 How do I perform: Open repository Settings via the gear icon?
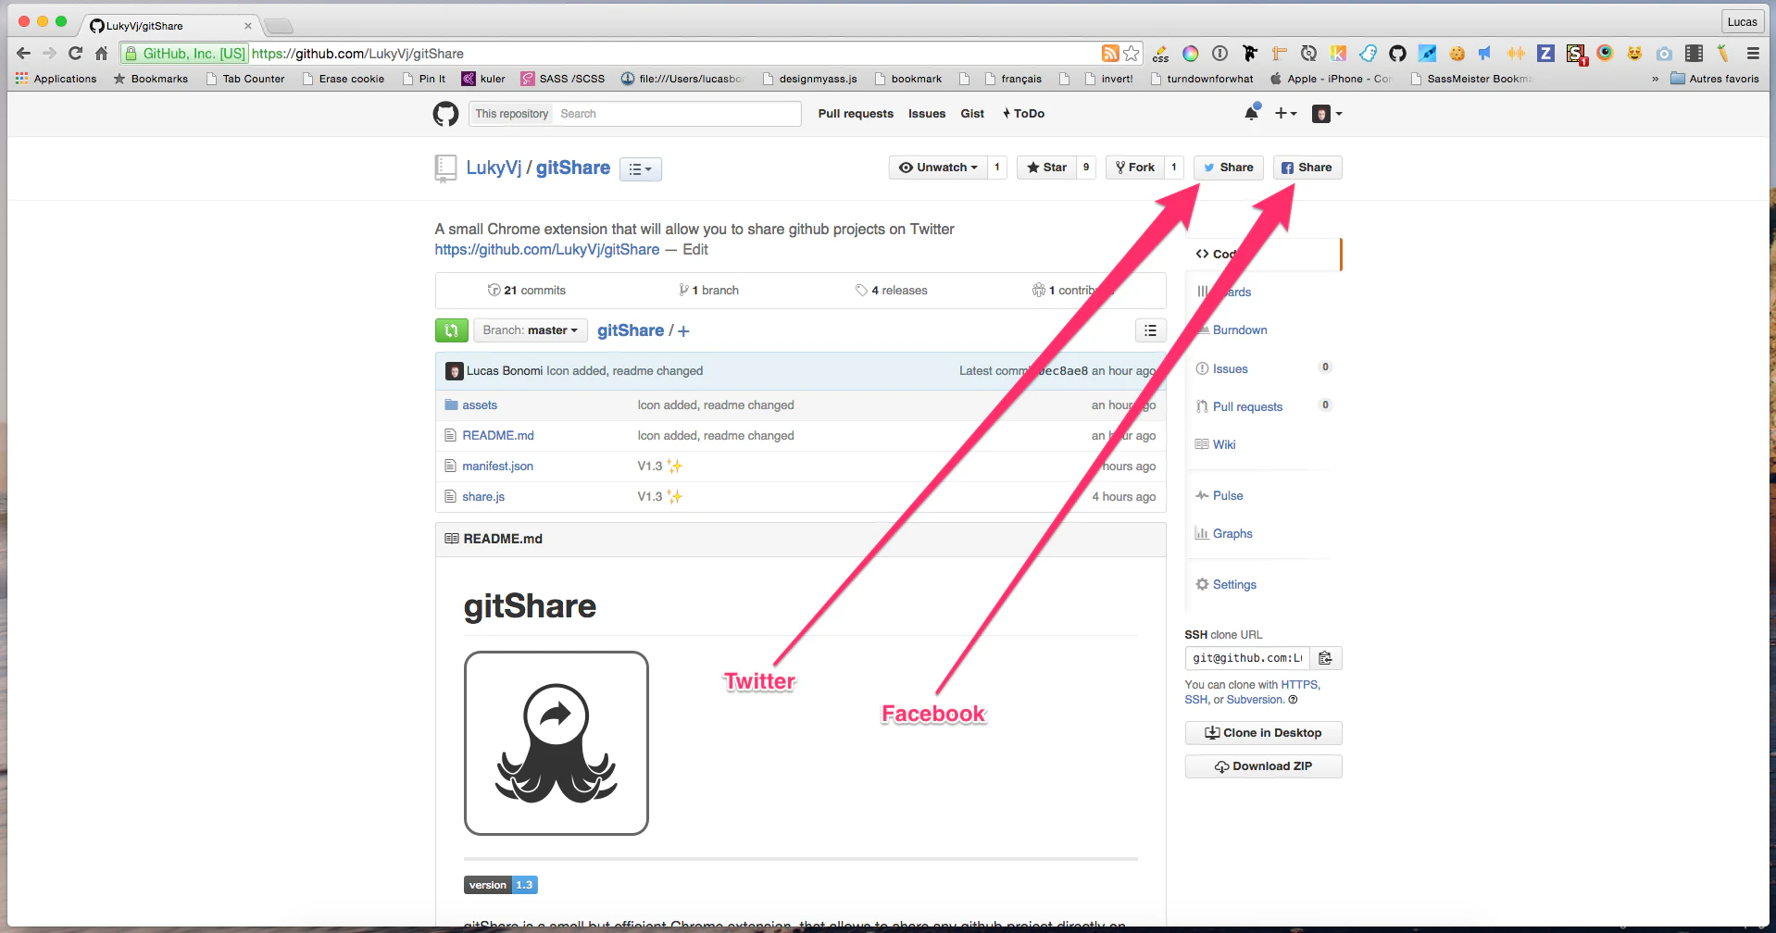1233,584
